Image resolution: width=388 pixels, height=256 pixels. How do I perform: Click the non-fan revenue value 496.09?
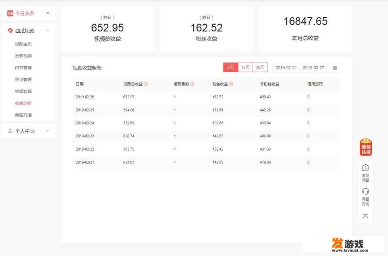pos(265,136)
